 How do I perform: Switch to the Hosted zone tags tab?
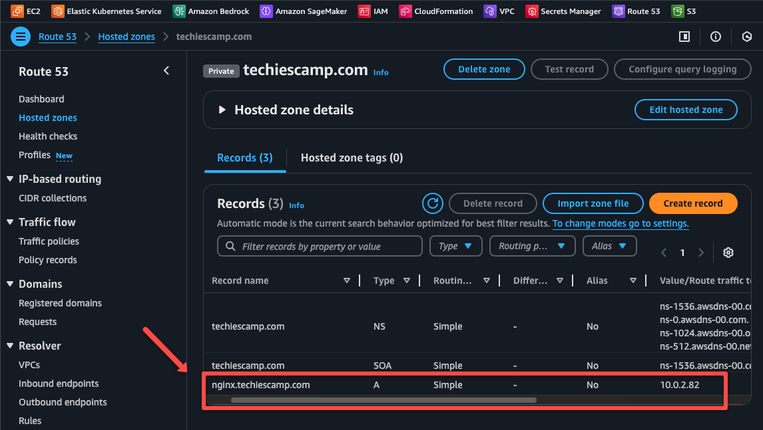pos(352,158)
